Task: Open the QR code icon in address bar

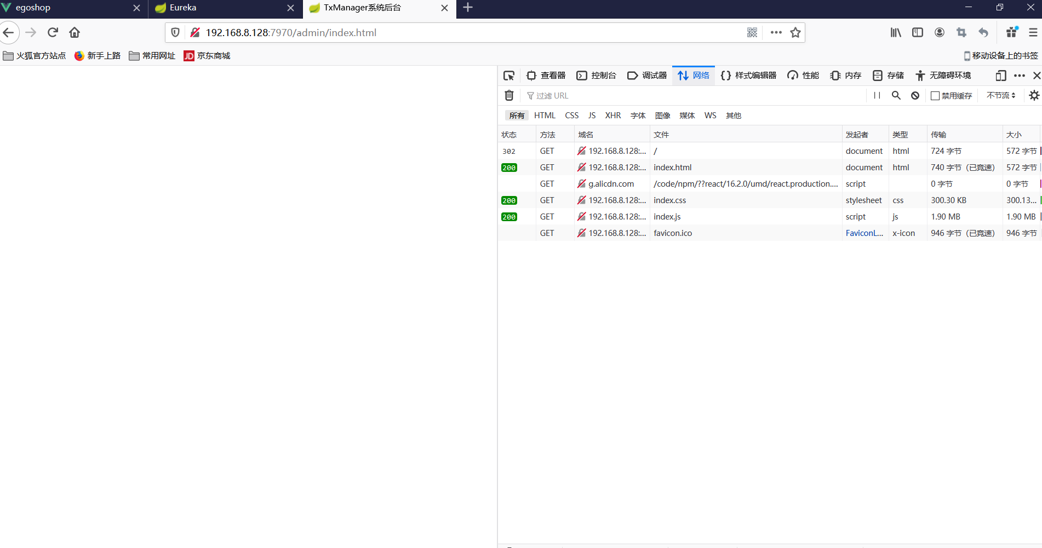Action: click(x=752, y=33)
